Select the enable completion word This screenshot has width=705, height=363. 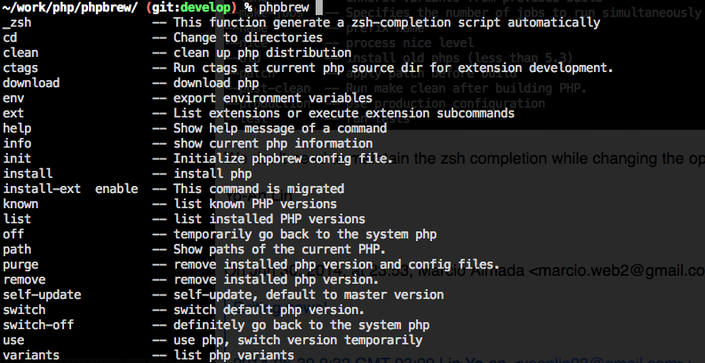[x=116, y=189]
